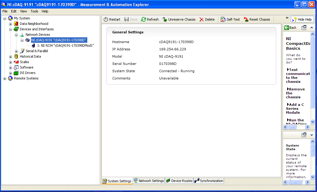Open the View menu
Viewport: 317px width, 192px height.
[23, 11]
